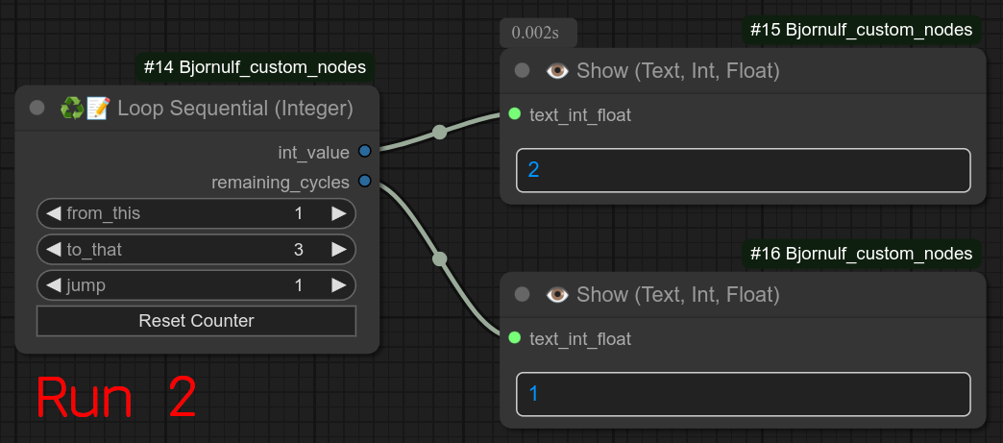The image size is (1003, 443).
Task: Click the eye icon in upper Show node title
Action: pyautogui.click(x=556, y=70)
